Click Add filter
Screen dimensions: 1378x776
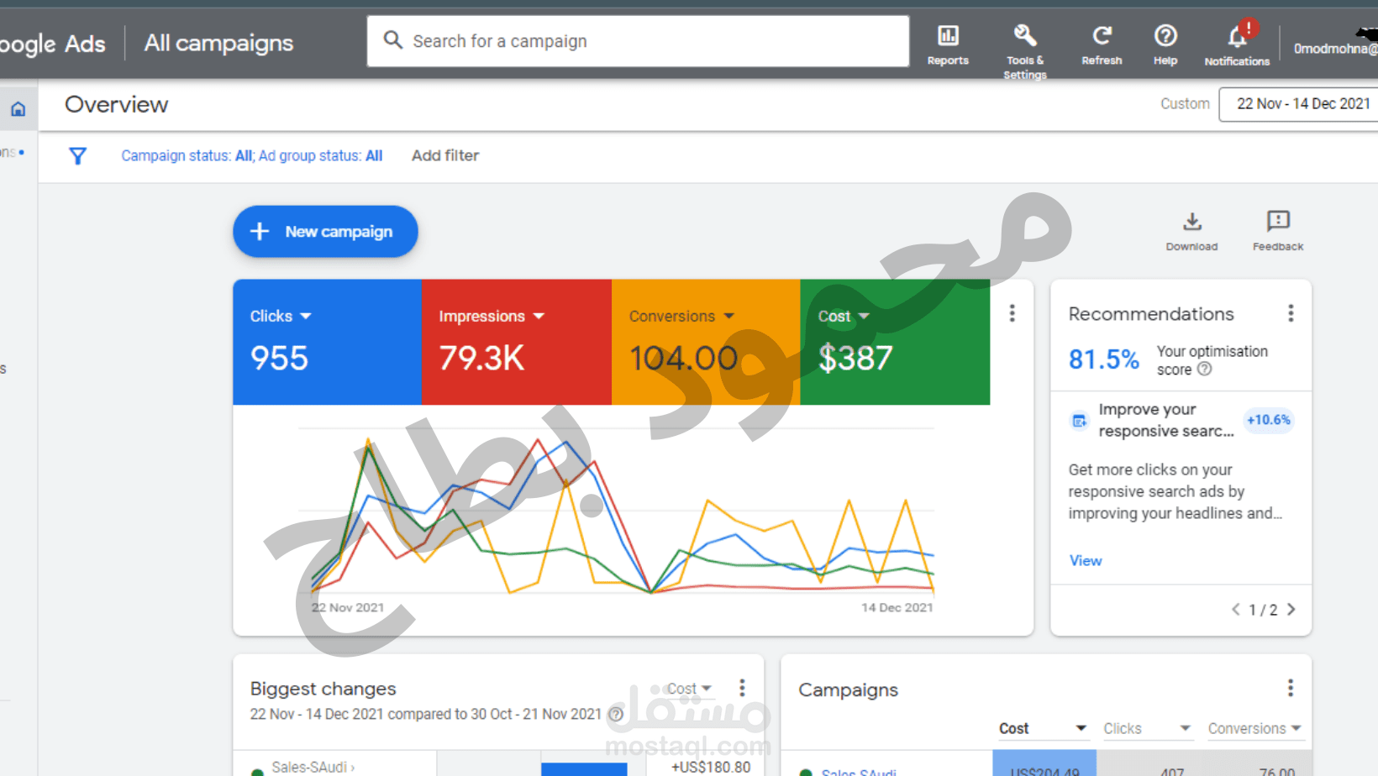pos(445,155)
